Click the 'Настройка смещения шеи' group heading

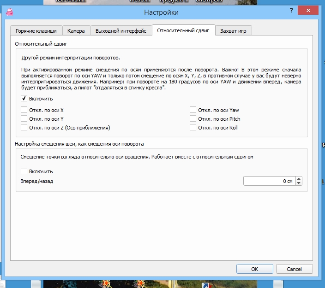click(79, 144)
